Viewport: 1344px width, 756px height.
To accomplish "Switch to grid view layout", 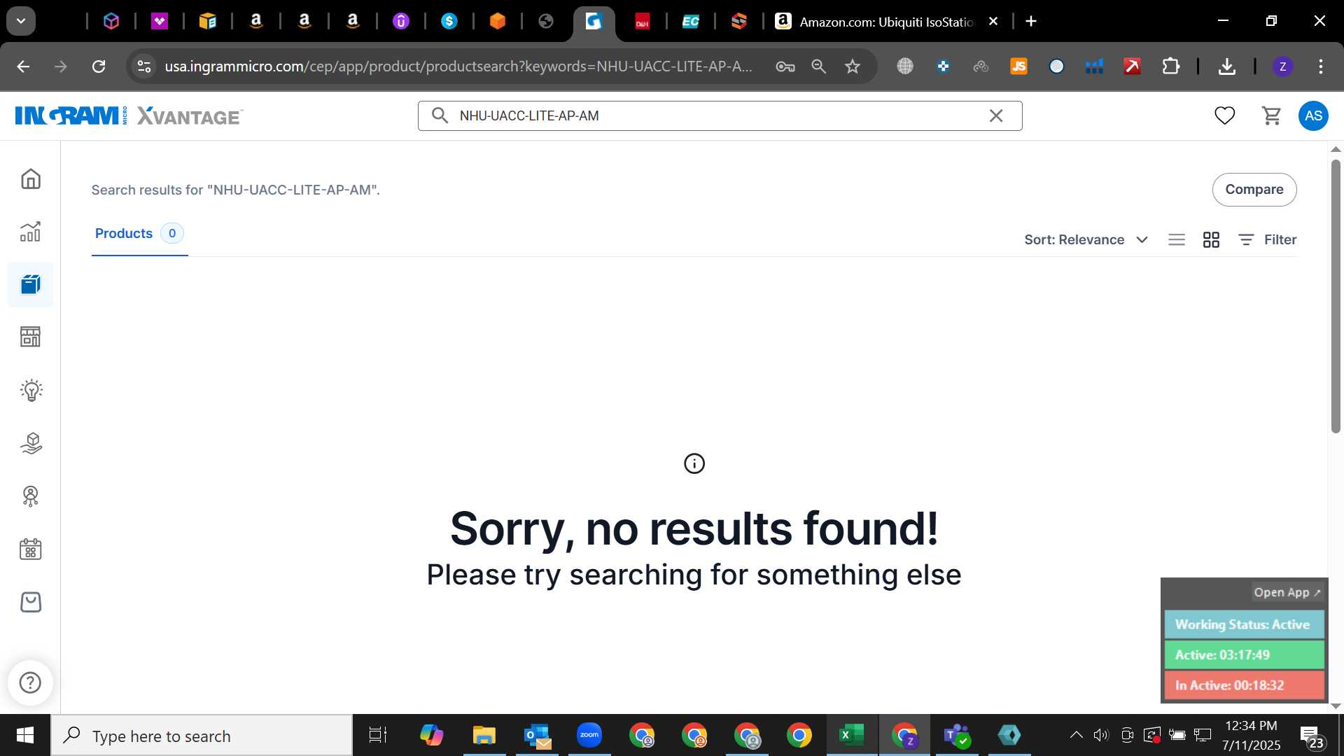I will pyautogui.click(x=1211, y=239).
